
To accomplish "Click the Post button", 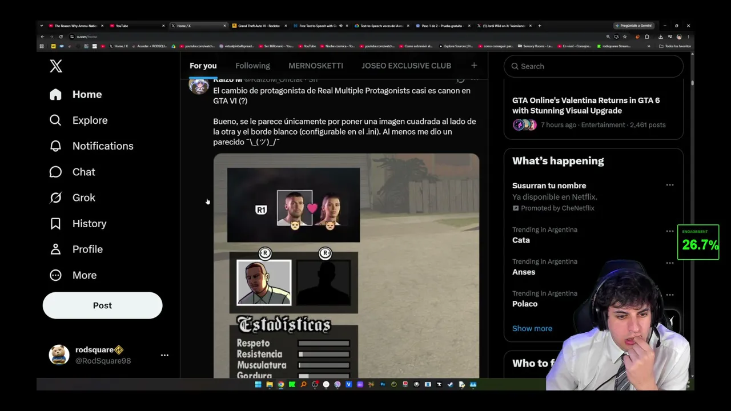I will [102, 305].
